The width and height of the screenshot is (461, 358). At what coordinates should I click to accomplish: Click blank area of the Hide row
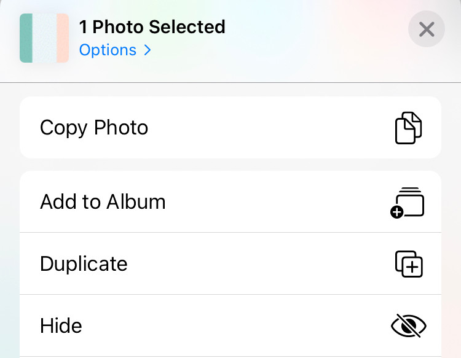coord(235,325)
